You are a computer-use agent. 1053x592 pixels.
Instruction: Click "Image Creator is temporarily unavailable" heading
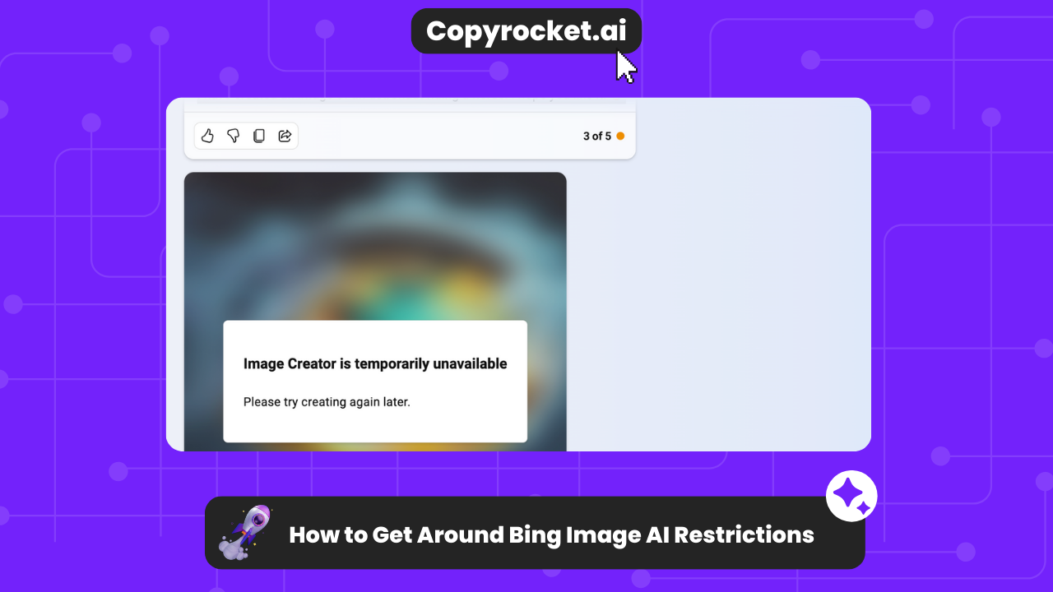click(x=375, y=363)
